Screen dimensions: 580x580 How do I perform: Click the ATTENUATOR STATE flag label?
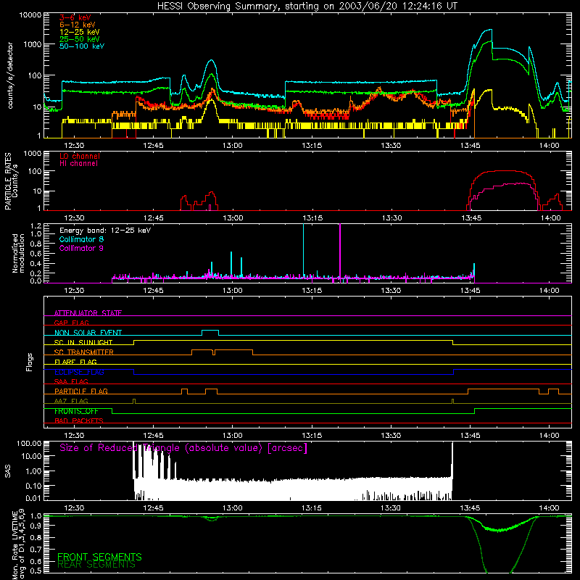point(88,313)
